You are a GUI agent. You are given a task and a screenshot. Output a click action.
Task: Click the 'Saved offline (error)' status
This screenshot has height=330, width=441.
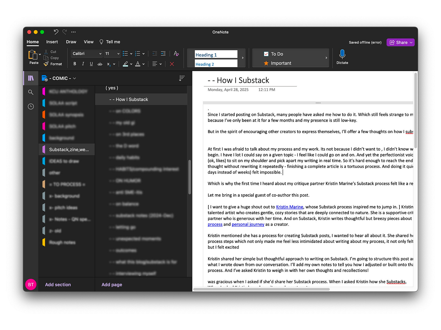click(365, 42)
